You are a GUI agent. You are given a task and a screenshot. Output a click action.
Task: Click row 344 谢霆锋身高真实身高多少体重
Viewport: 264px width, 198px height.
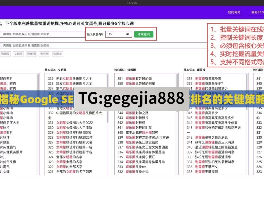point(212,123)
